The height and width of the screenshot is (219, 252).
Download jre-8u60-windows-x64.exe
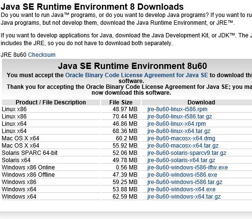181,189
